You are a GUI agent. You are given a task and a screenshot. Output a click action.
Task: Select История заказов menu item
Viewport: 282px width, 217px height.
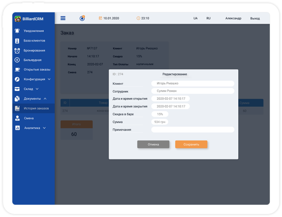click(36, 108)
